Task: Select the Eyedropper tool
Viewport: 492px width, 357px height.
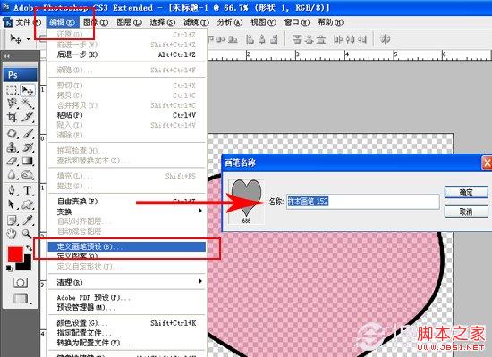Action: (x=28, y=220)
